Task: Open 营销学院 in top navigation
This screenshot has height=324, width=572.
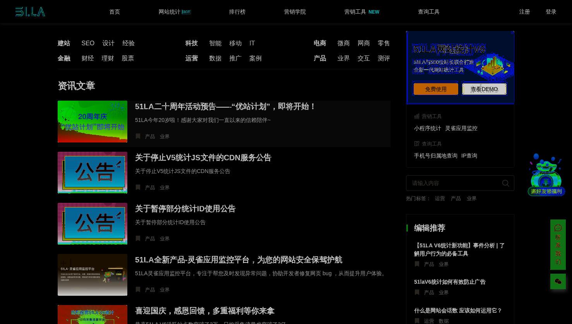Action: tap(295, 12)
